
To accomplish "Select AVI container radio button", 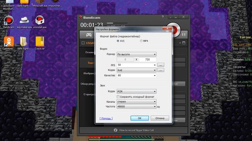I will 118,41.
